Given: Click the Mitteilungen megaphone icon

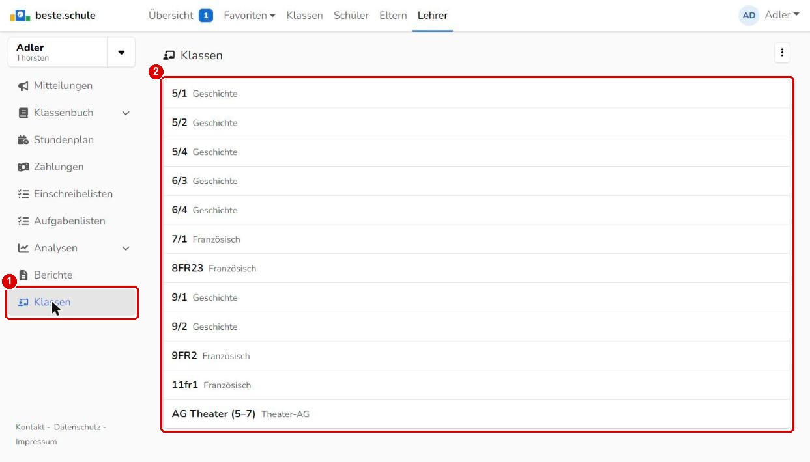Looking at the screenshot, I should point(23,86).
